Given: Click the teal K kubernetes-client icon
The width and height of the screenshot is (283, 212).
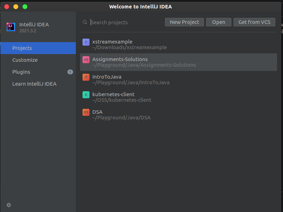Looking at the screenshot, I should coord(86,94).
